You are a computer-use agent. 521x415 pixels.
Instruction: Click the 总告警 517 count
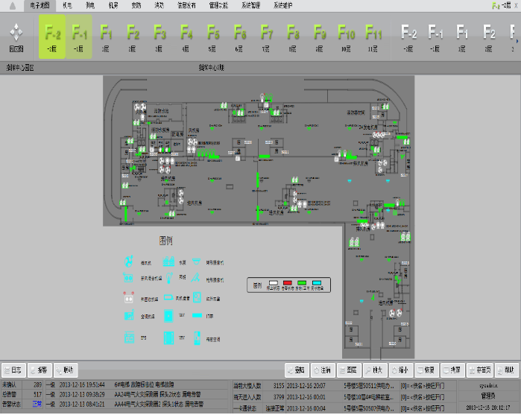pos(37,394)
